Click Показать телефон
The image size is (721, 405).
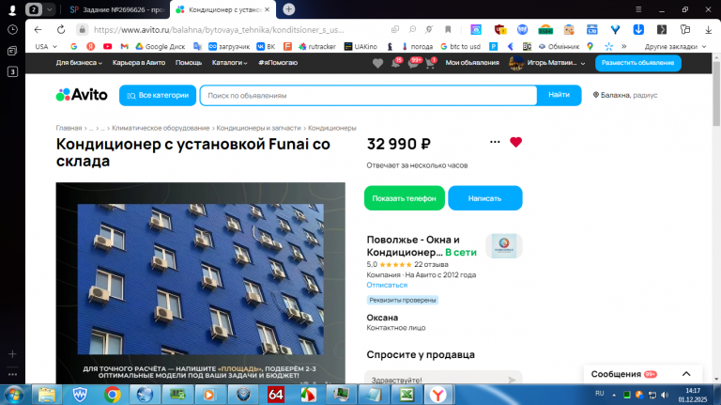click(x=405, y=198)
